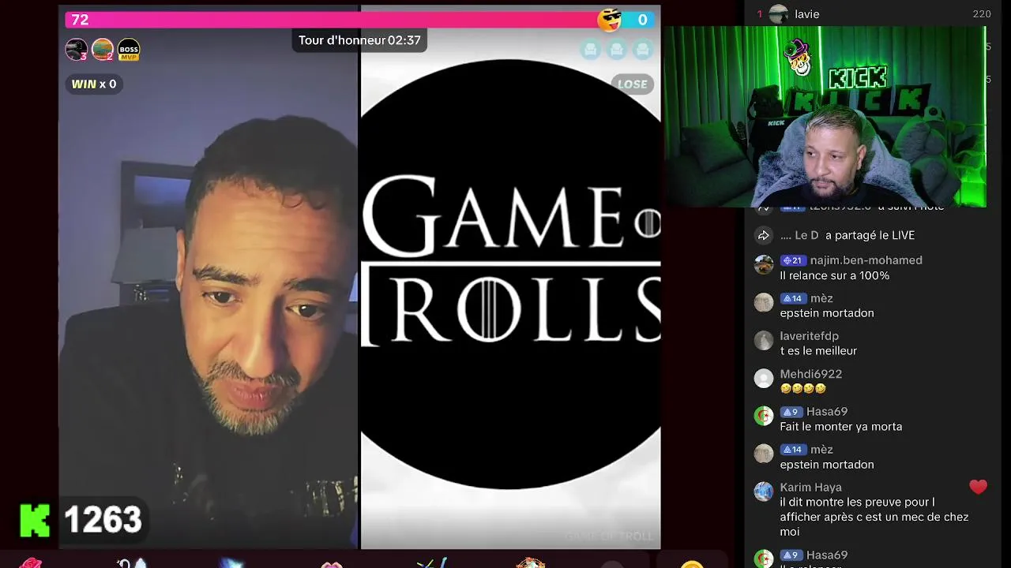Click the blue score segment showing 0
The height and width of the screenshot is (568, 1011).
(x=638, y=20)
